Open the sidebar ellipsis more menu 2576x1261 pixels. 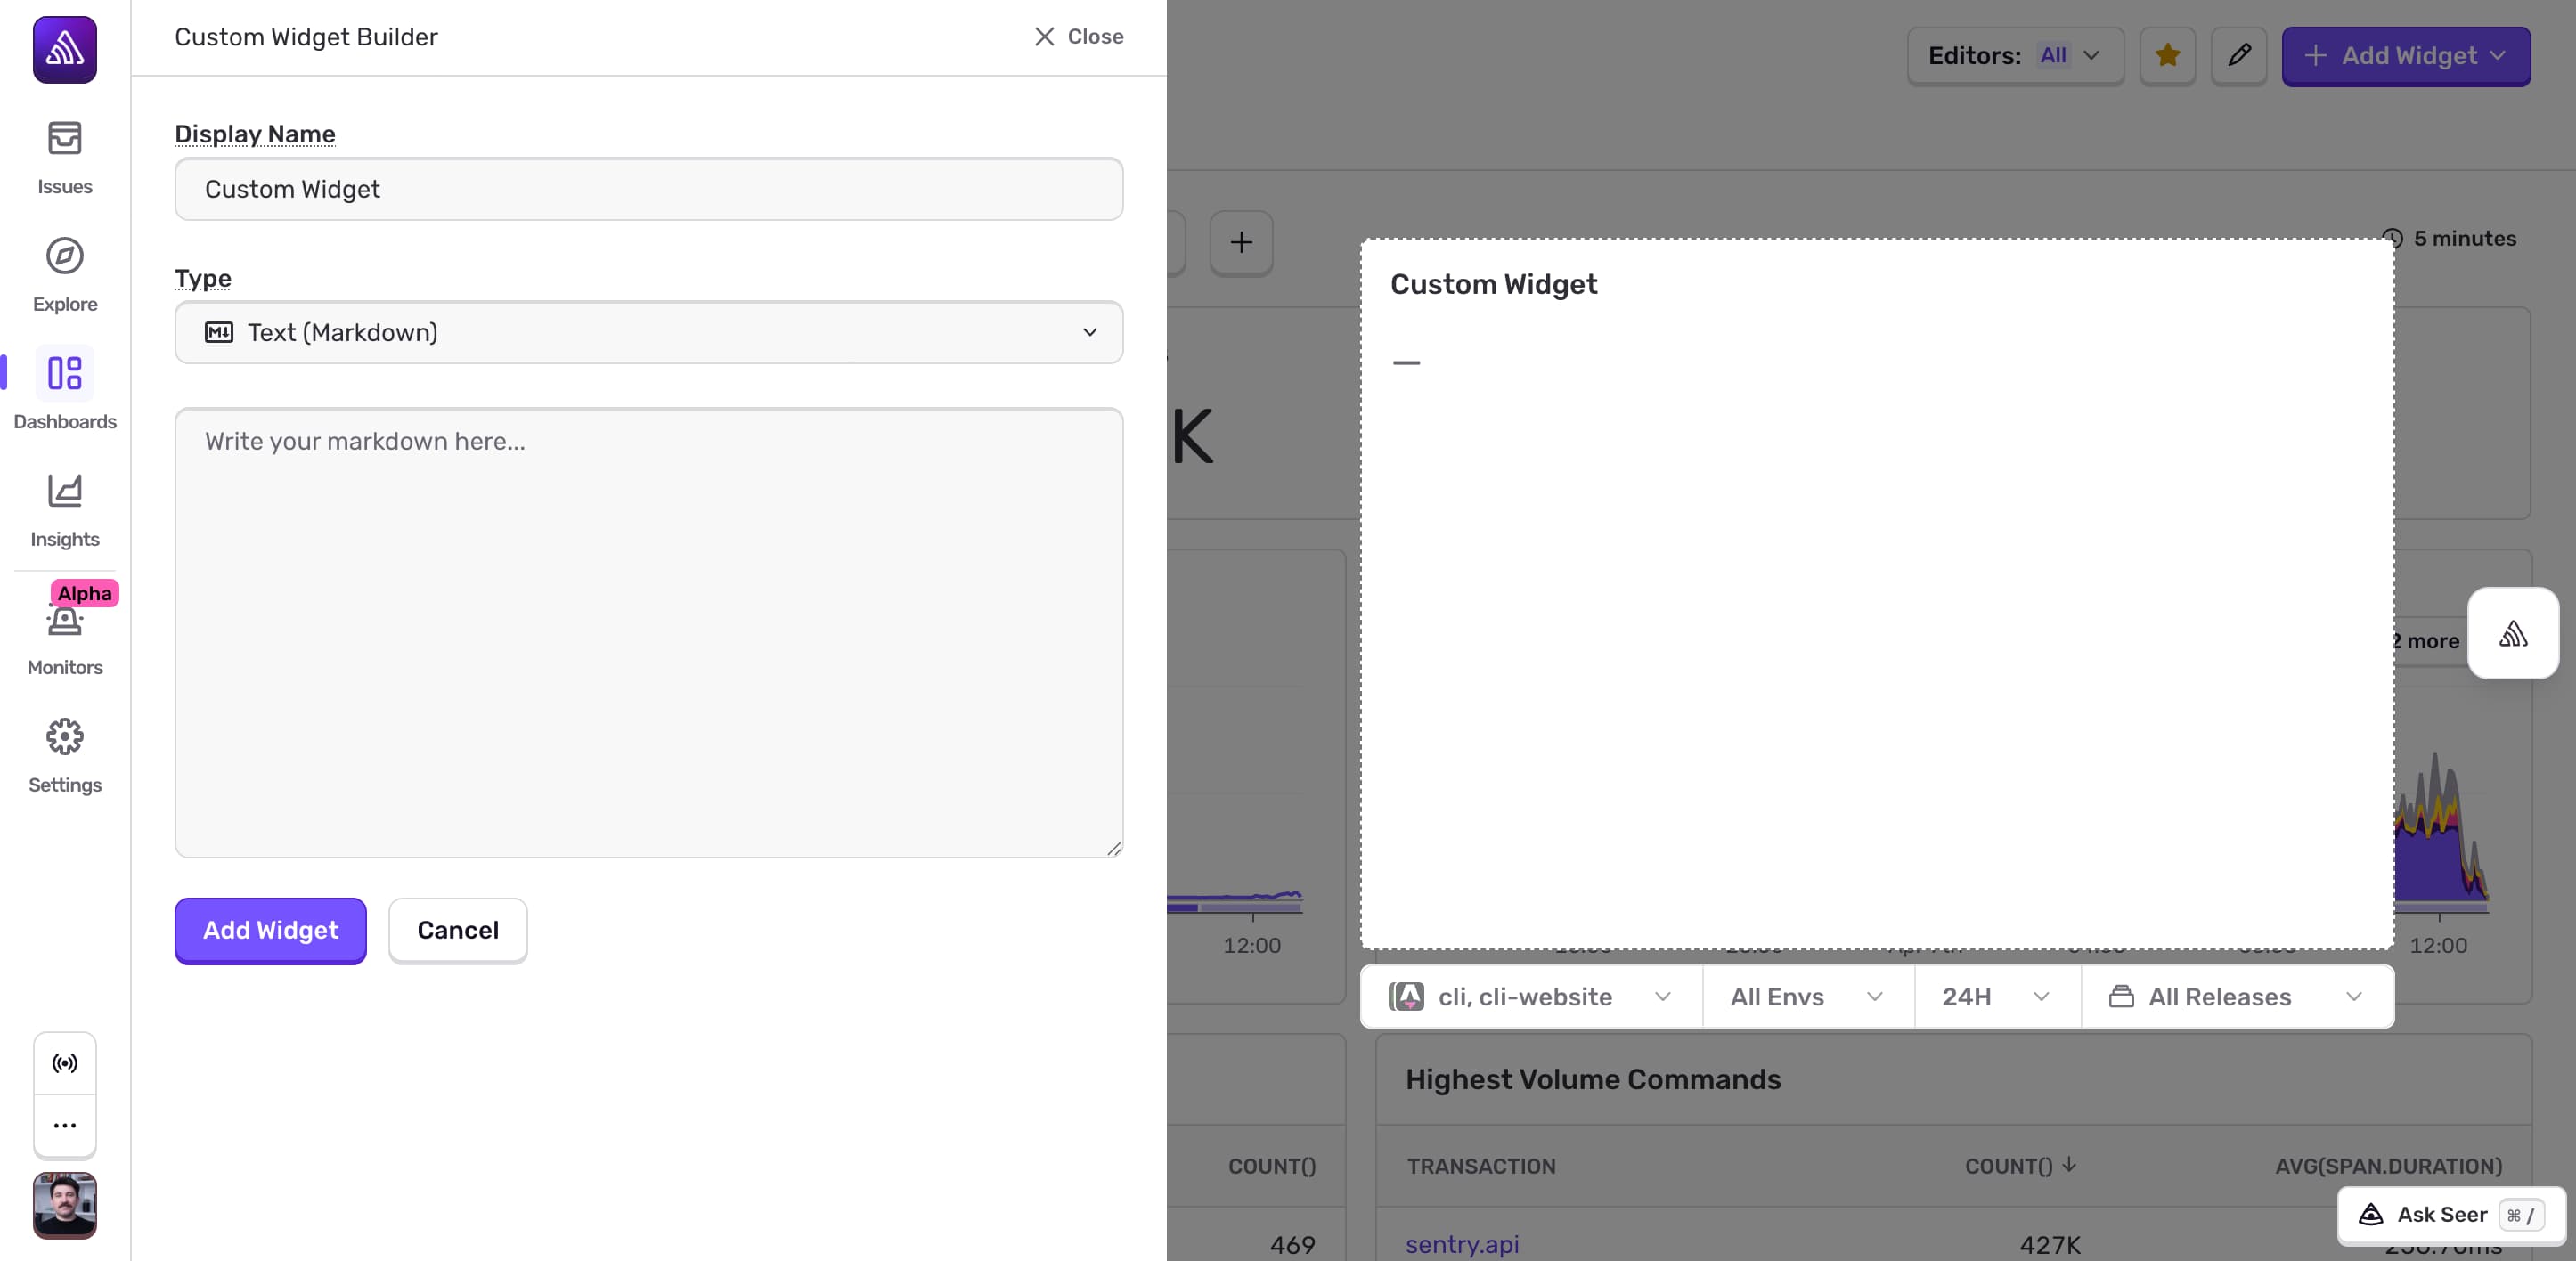pos(64,1125)
